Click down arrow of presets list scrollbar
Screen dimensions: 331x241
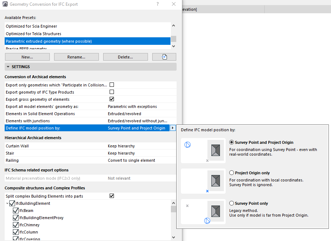pyautogui.click(x=173, y=46)
